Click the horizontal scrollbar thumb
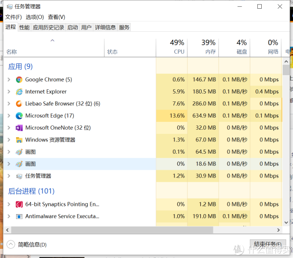 [x=112, y=230]
